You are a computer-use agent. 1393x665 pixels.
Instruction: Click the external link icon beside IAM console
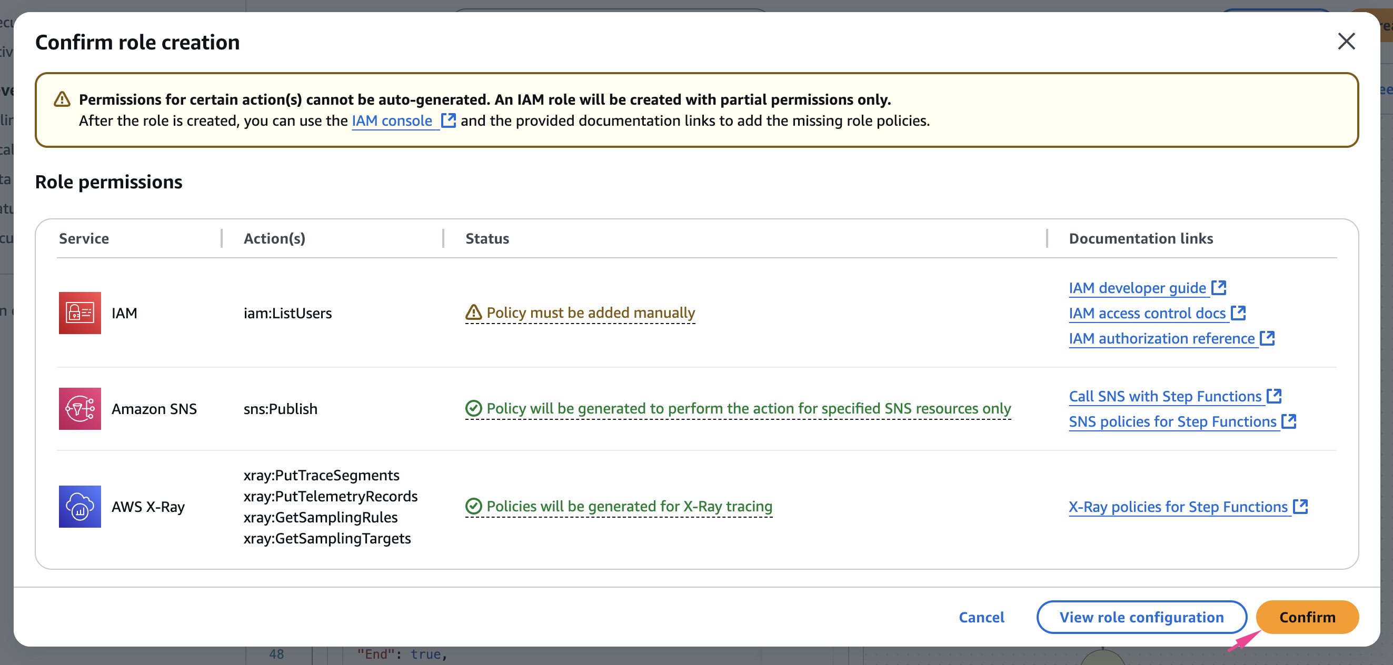click(x=449, y=120)
